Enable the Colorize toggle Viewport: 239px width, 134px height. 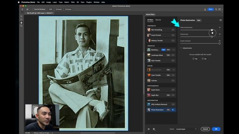click(x=173, y=80)
